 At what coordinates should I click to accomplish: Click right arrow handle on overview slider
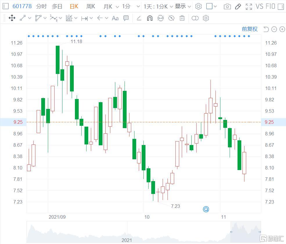coord(260,232)
